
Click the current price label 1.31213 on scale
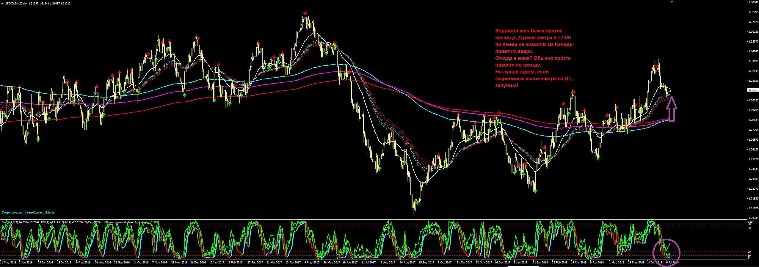(753, 90)
